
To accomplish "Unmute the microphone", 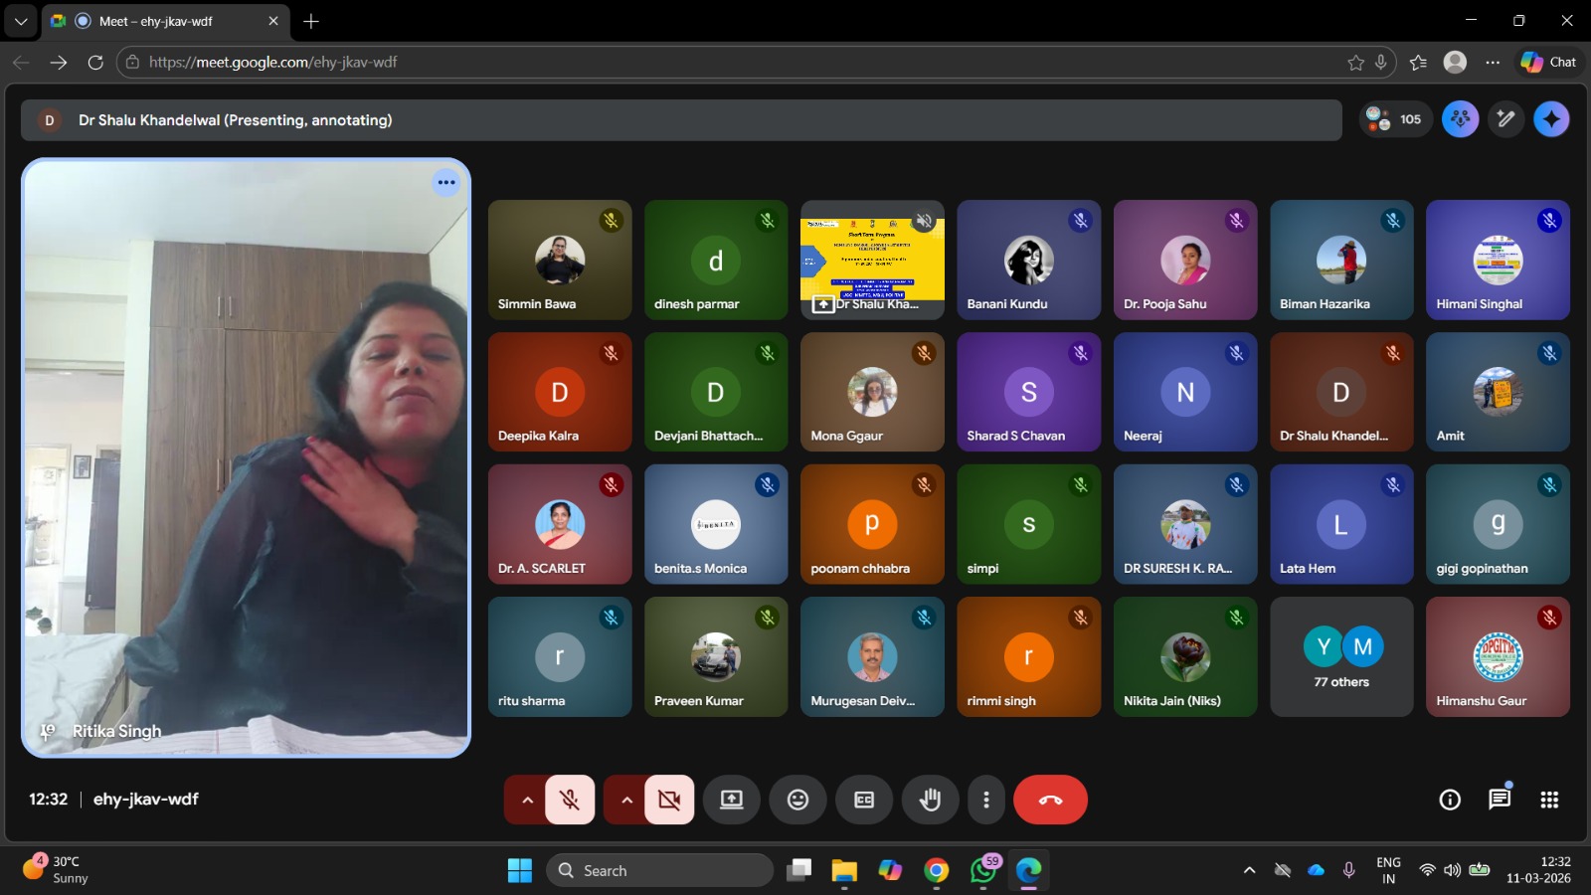I will point(570,800).
